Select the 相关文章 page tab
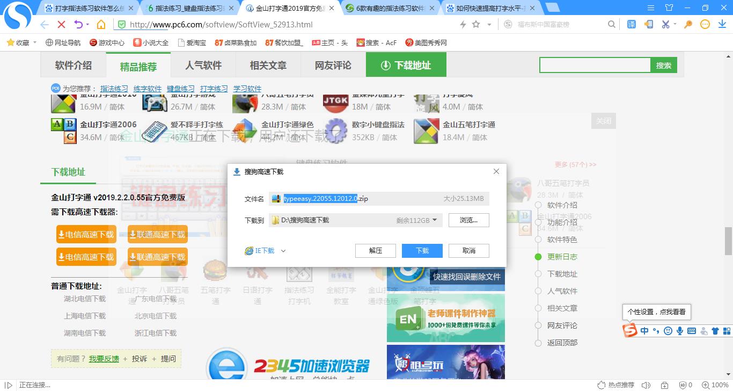 point(268,66)
